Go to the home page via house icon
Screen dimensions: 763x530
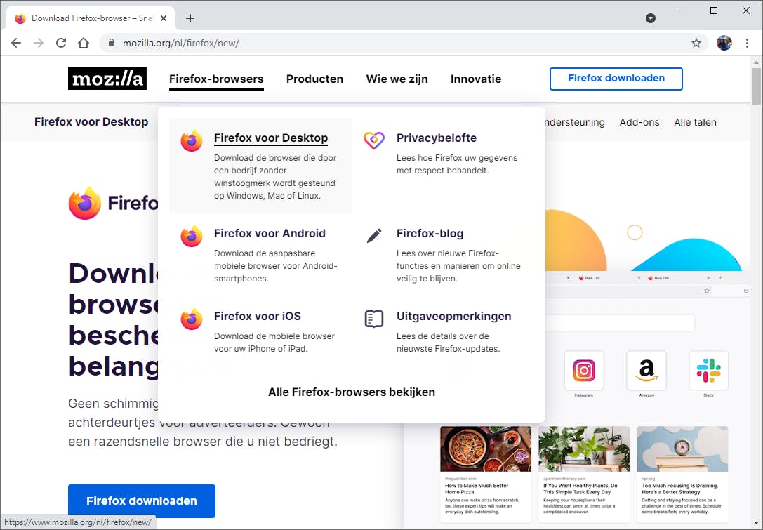84,43
